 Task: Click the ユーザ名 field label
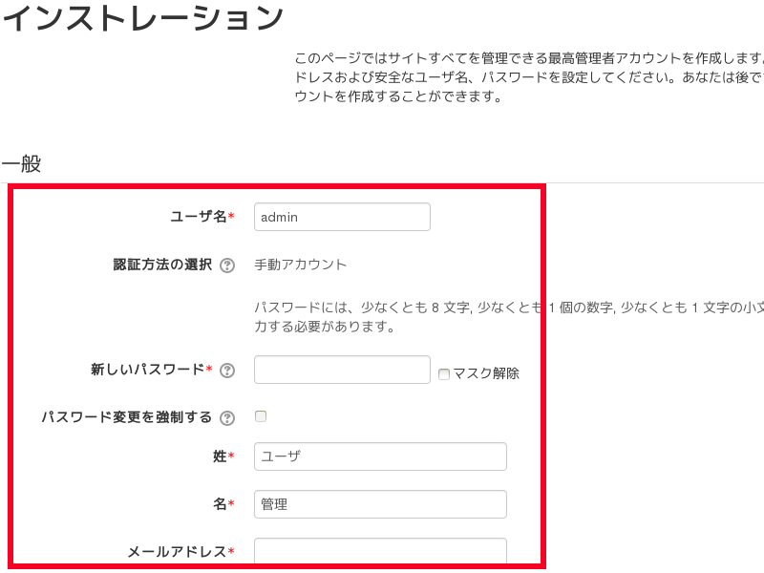tap(194, 217)
